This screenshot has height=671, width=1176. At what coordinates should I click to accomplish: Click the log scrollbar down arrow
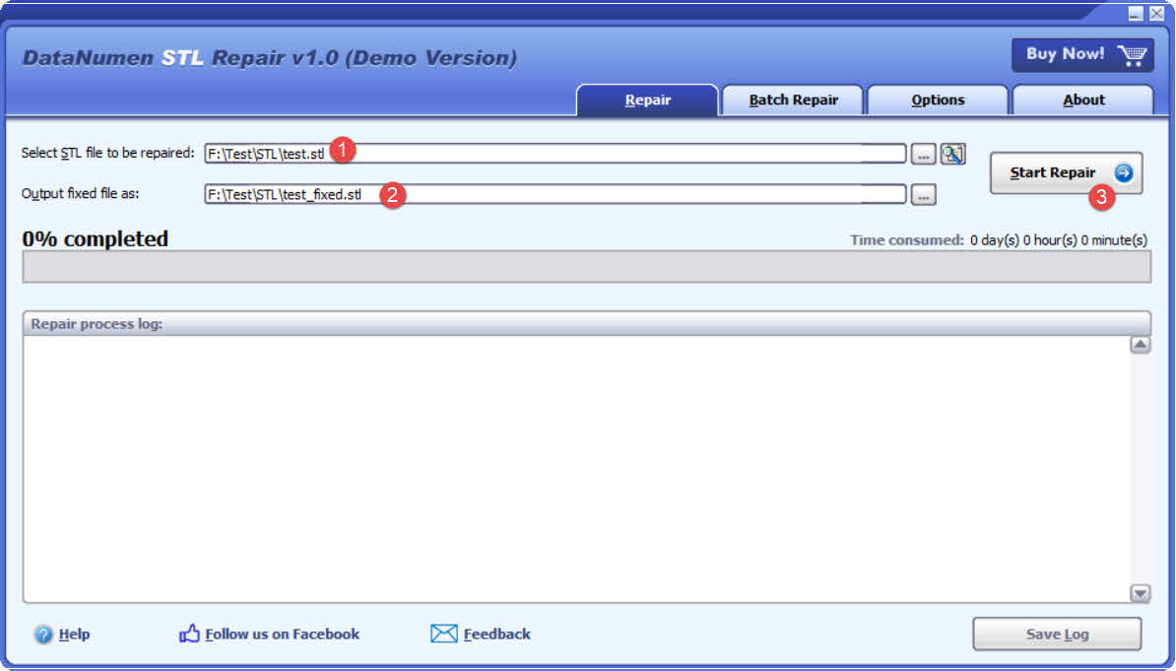pos(1141,594)
